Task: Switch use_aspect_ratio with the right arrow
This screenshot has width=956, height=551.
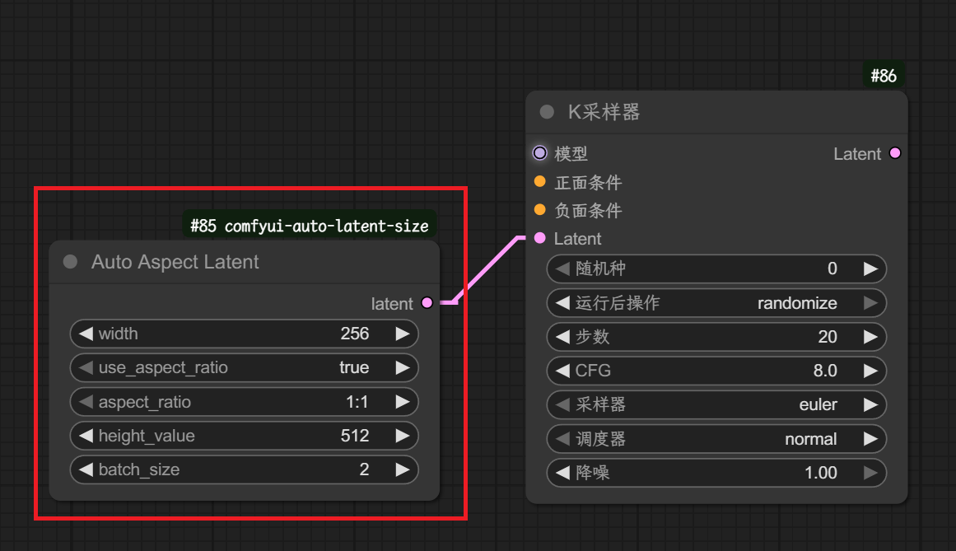Action: (x=403, y=367)
